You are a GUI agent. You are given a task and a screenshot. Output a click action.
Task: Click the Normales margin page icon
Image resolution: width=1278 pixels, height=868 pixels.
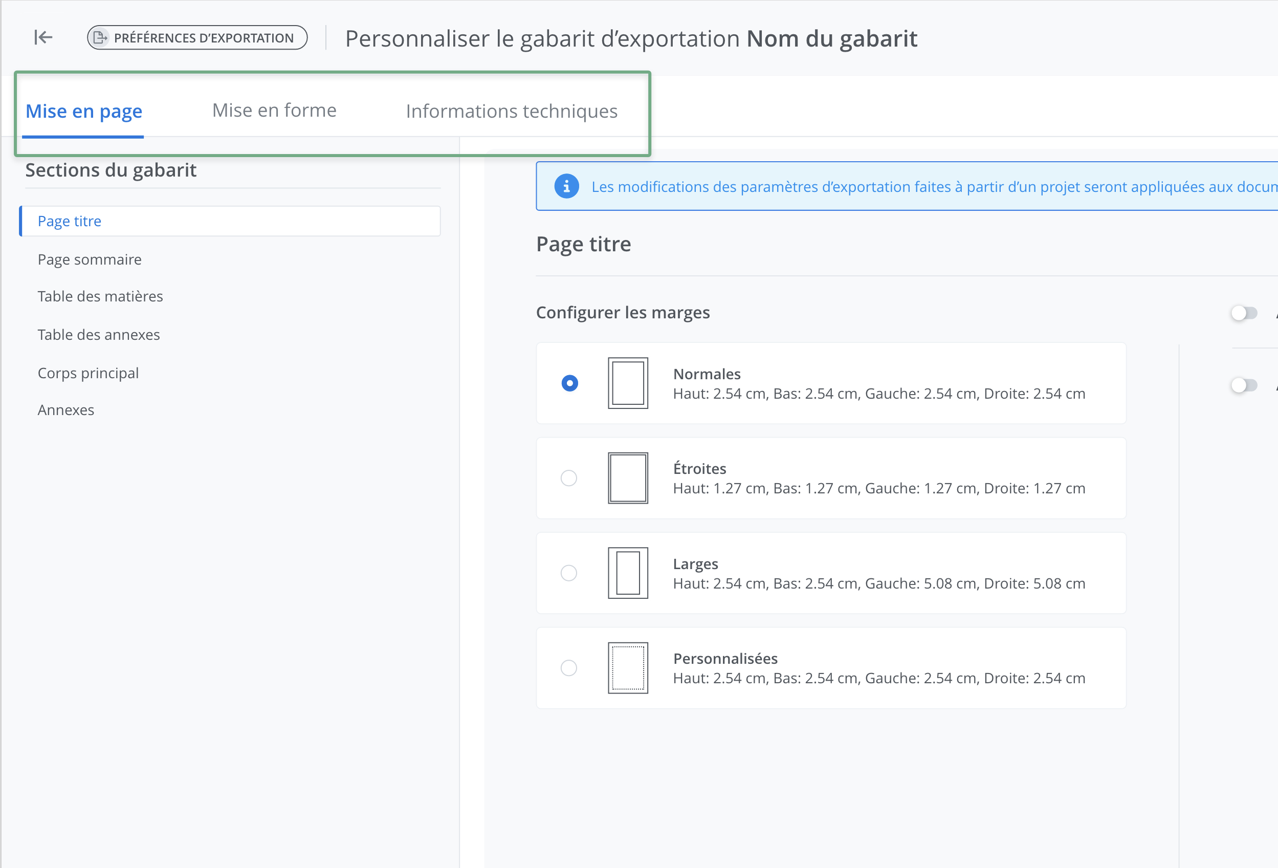point(627,383)
